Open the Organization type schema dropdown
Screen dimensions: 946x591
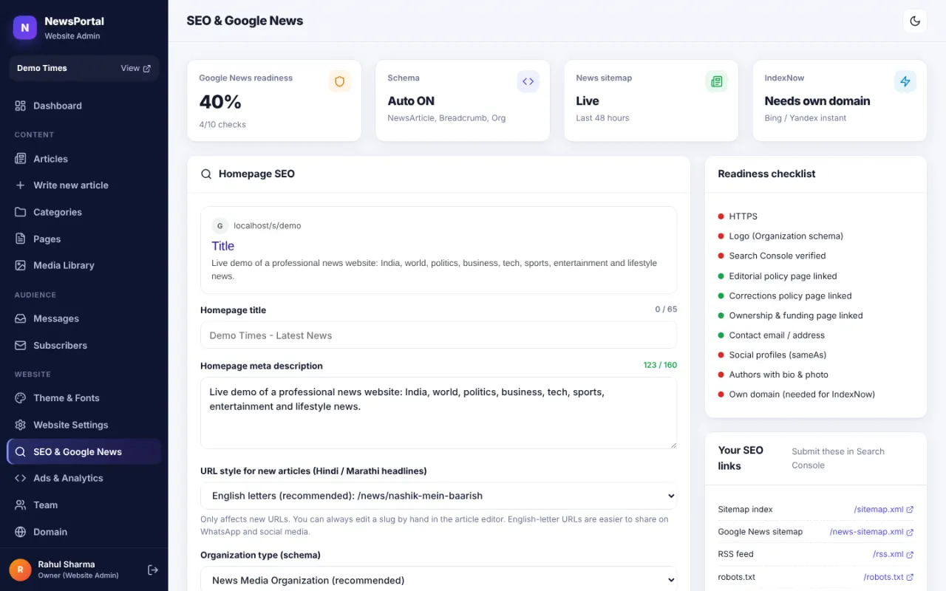point(438,580)
